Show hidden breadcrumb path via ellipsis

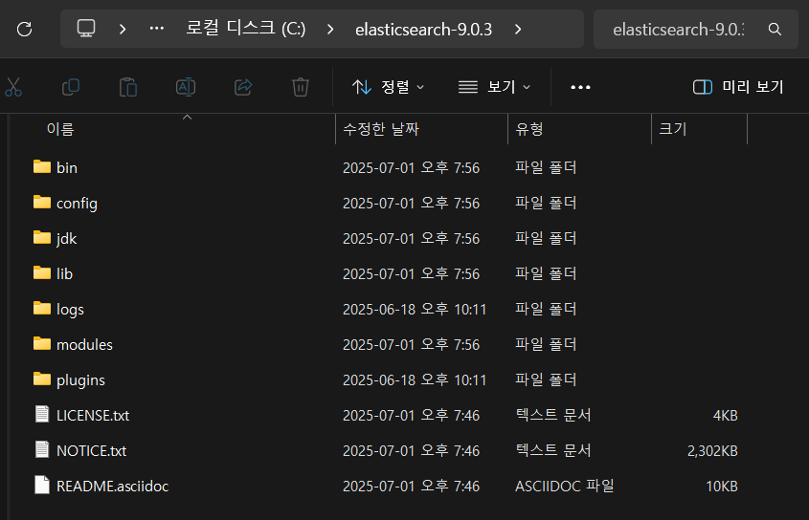157,29
